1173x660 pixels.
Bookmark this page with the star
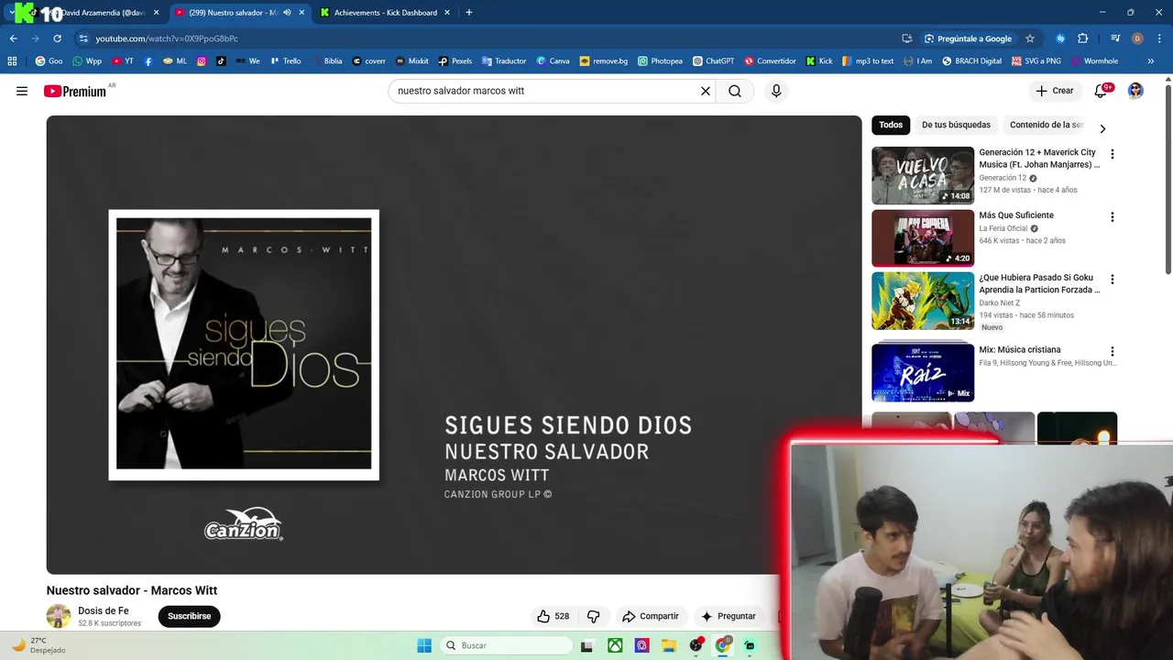1030,38
